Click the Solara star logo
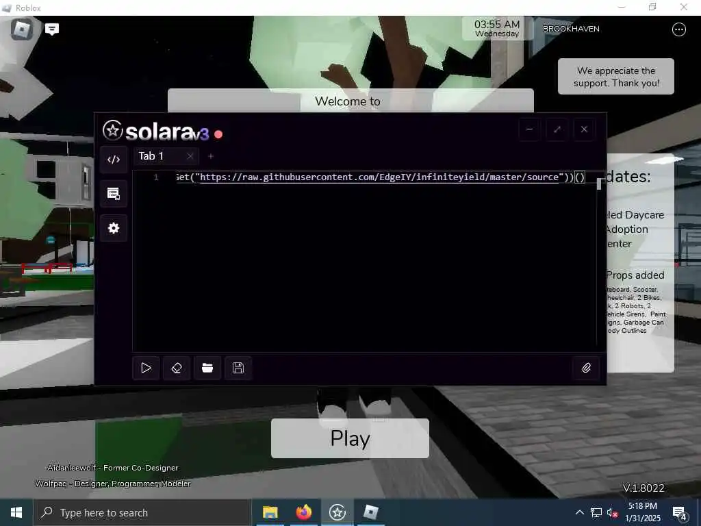The height and width of the screenshot is (526, 701). [113, 131]
